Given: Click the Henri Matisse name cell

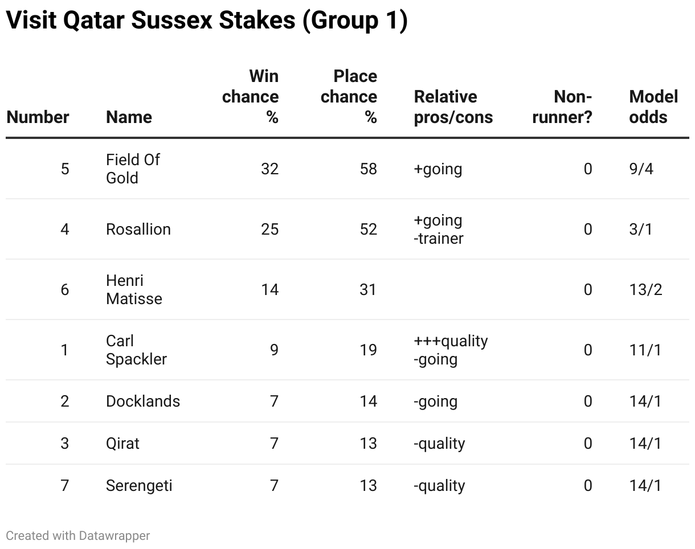Looking at the screenshot, I should (x=134, y=289).
